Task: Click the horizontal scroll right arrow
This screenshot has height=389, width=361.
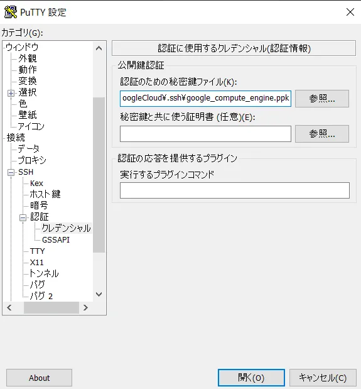Action: click(85, 308)
